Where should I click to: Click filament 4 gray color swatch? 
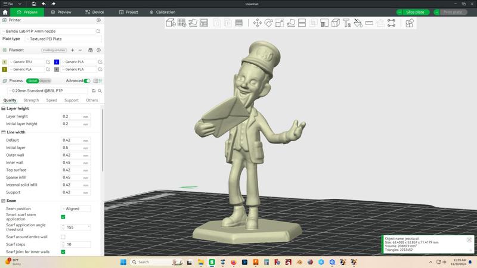coord(57,69)
